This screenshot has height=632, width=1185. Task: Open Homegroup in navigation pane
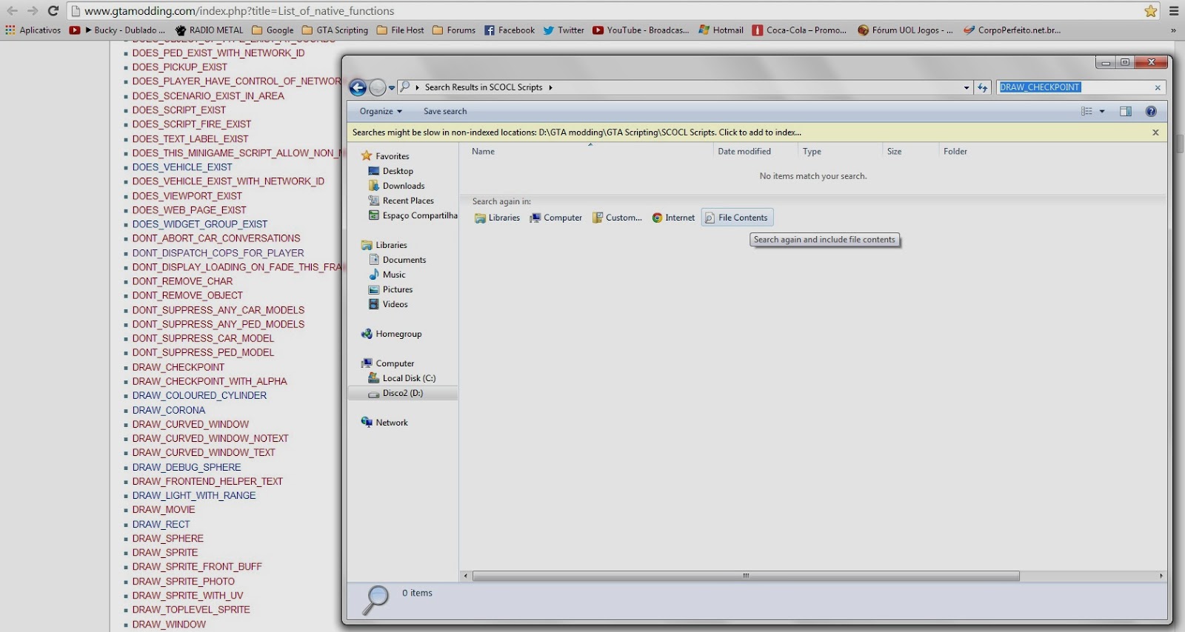pyautogui.click(x=391, y=334)
